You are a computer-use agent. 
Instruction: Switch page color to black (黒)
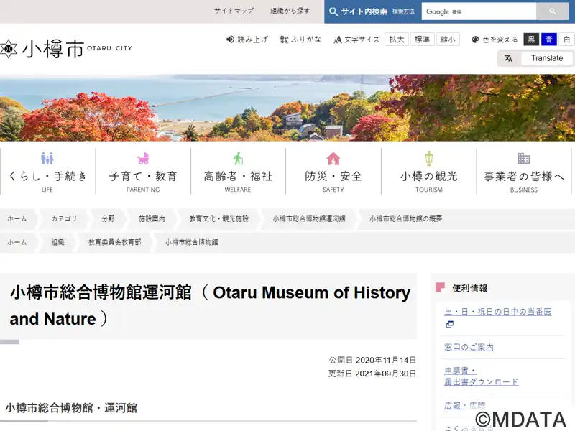point(530,40)
